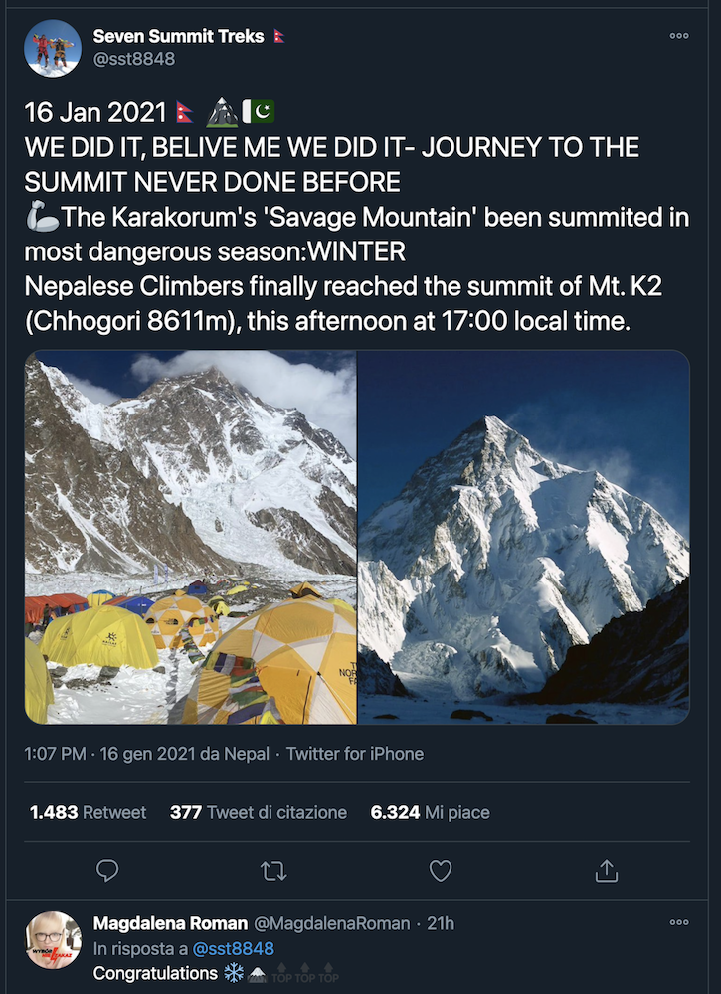Open the share tweet icon
The width and height of the screenshot is (721, 994).
[x=607, y=871]
